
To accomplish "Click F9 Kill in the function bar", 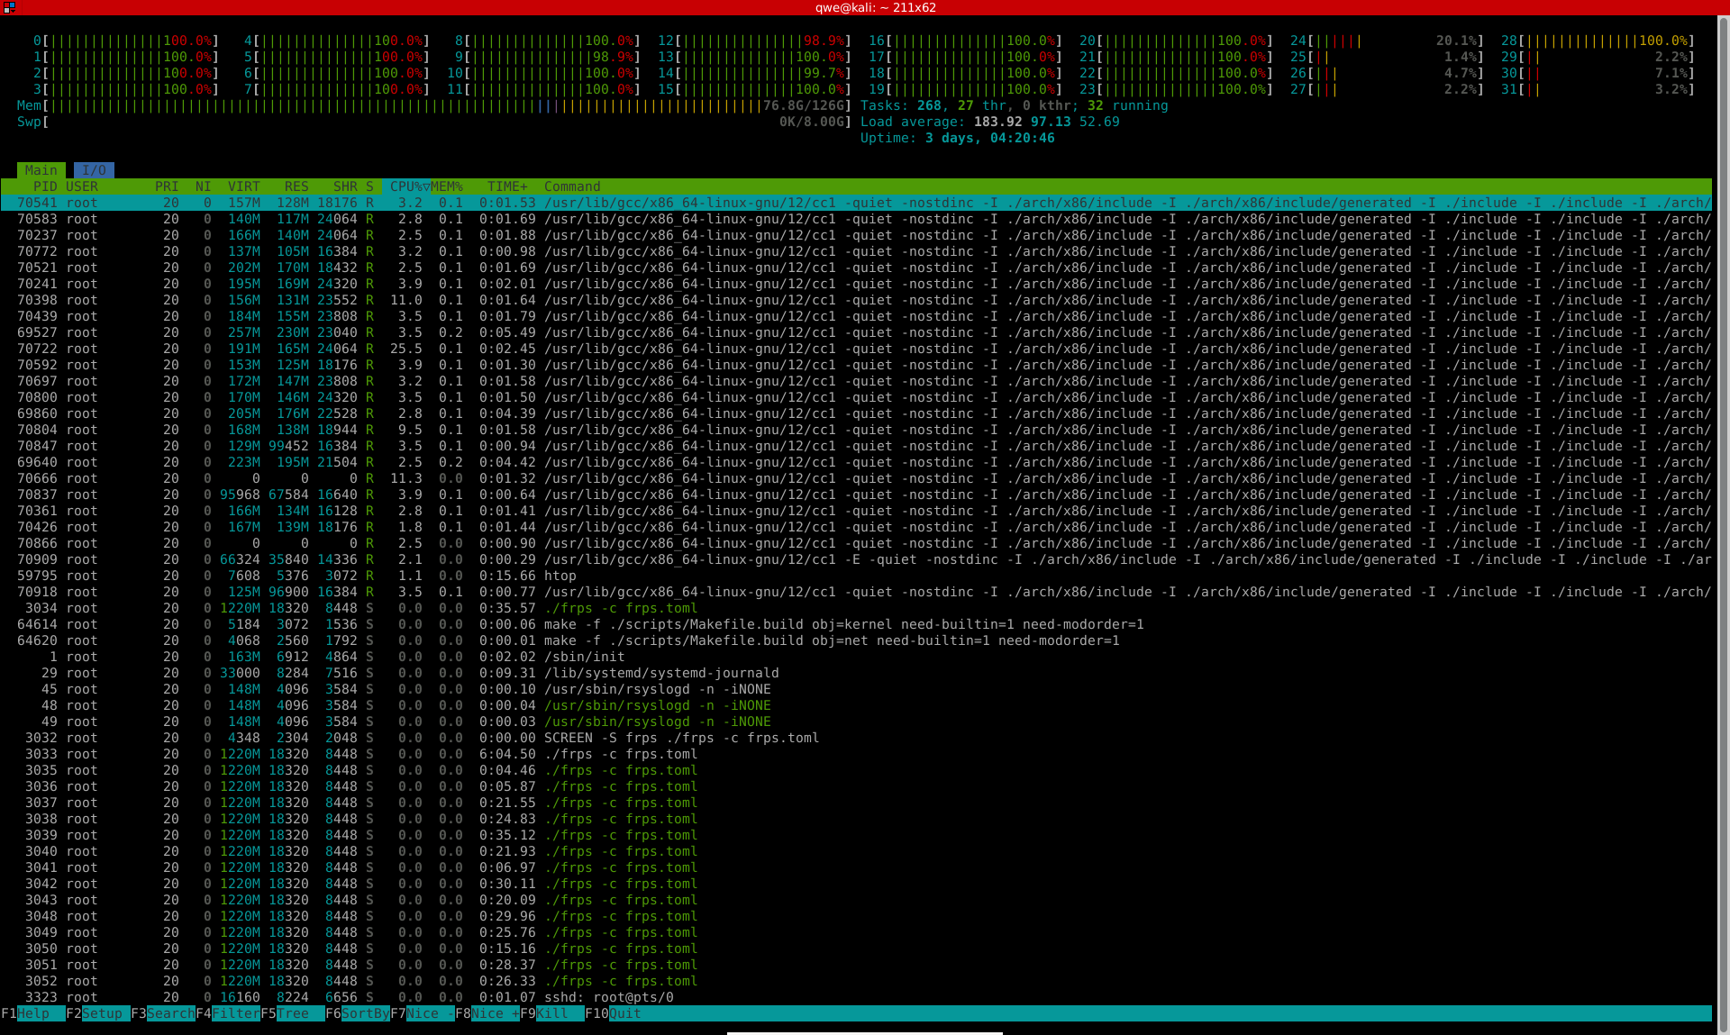I will (x=552, y=1013).
